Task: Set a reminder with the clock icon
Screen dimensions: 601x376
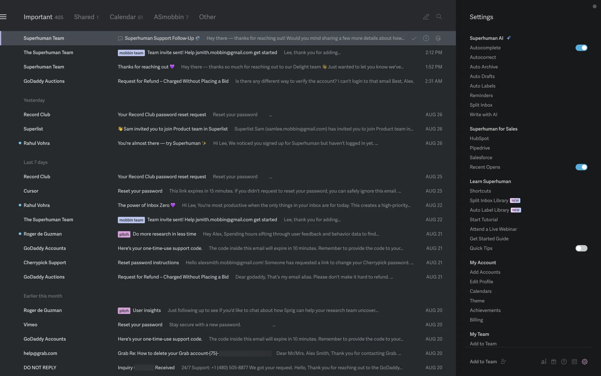Action: tap(426, 38)
